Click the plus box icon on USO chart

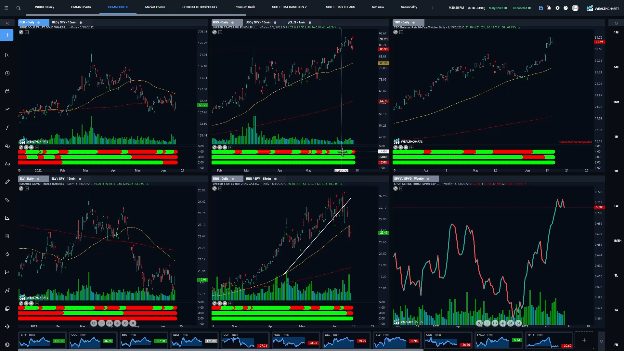(x=220, y=32)
